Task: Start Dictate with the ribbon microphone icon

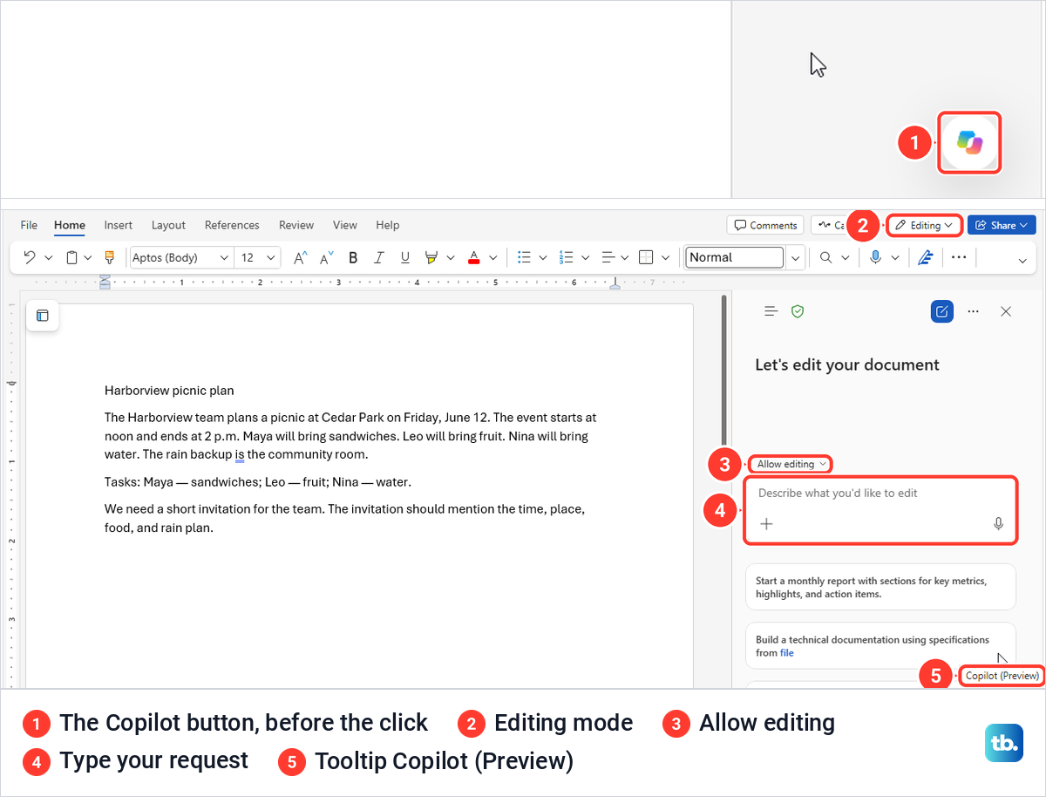Action: (875, 257)
